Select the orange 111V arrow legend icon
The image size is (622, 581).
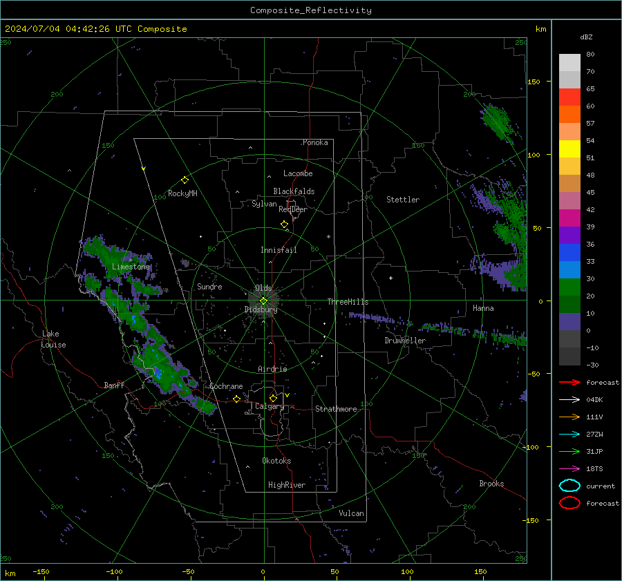click(x=569, y=417)
